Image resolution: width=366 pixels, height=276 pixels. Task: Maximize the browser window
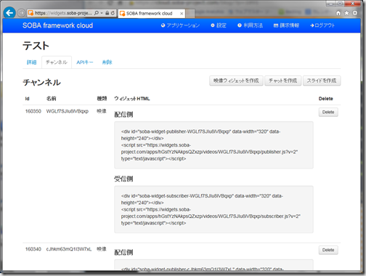tap(340, 4)
